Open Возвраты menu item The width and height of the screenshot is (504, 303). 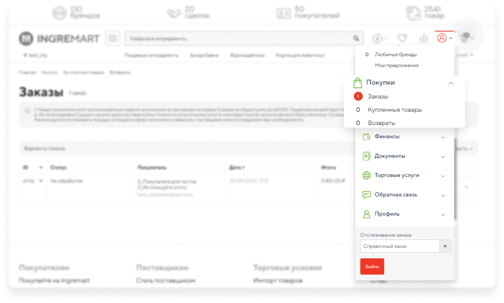click(x=382, y=123)
